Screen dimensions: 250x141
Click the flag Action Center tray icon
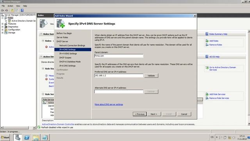click(x=221, y=137)
